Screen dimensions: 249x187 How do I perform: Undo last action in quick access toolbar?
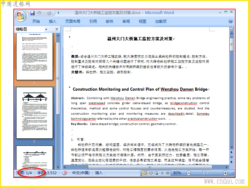tap(39, 13)
